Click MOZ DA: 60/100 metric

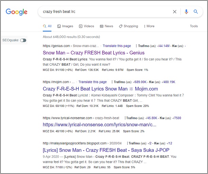58,106
